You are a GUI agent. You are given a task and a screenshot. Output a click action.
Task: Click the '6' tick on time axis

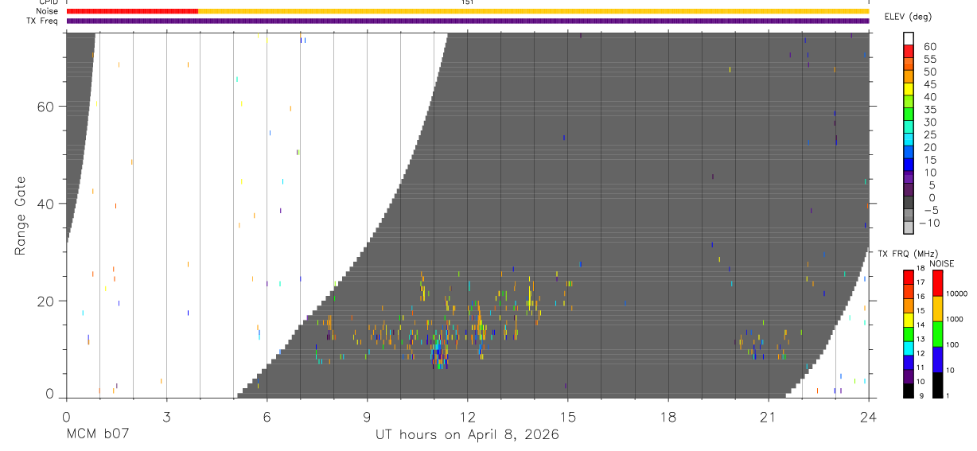(x=267, y=416)
